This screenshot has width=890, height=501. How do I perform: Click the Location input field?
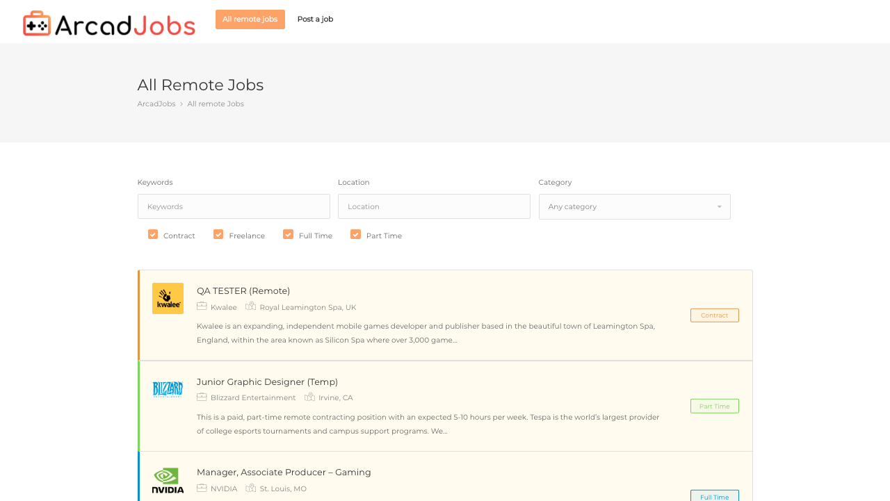pyautogui.click(x=434, y=206)
